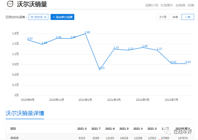Click the 沃尔沃 row label in table
198x140 pixels.
[x=14, y=138]
